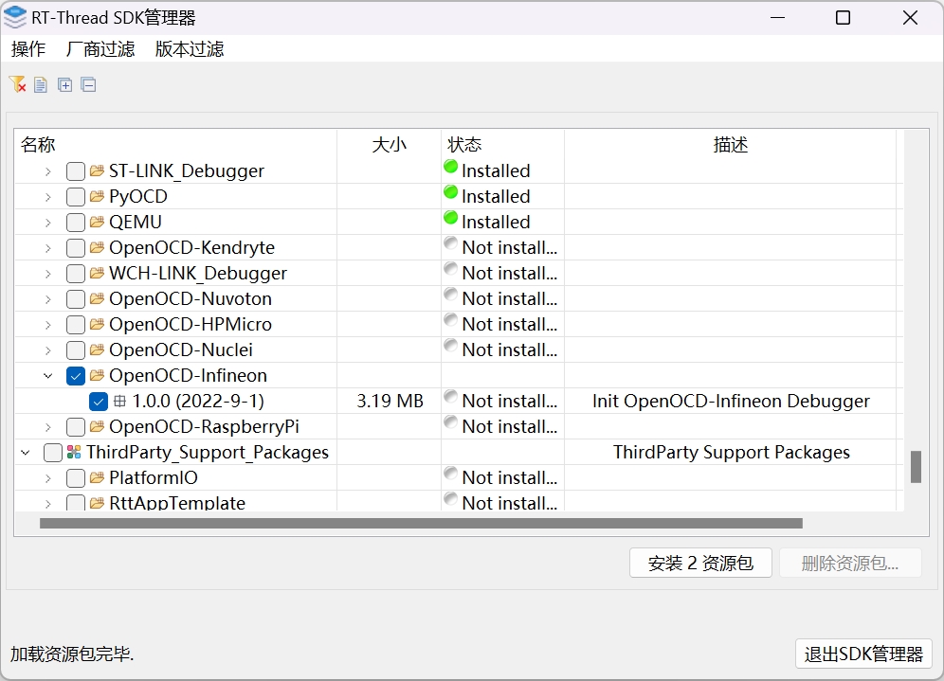Expand the OpenOCD-HPMicro tree node
The height and width of the screenshot is (681, 944).
click(48, 325)
